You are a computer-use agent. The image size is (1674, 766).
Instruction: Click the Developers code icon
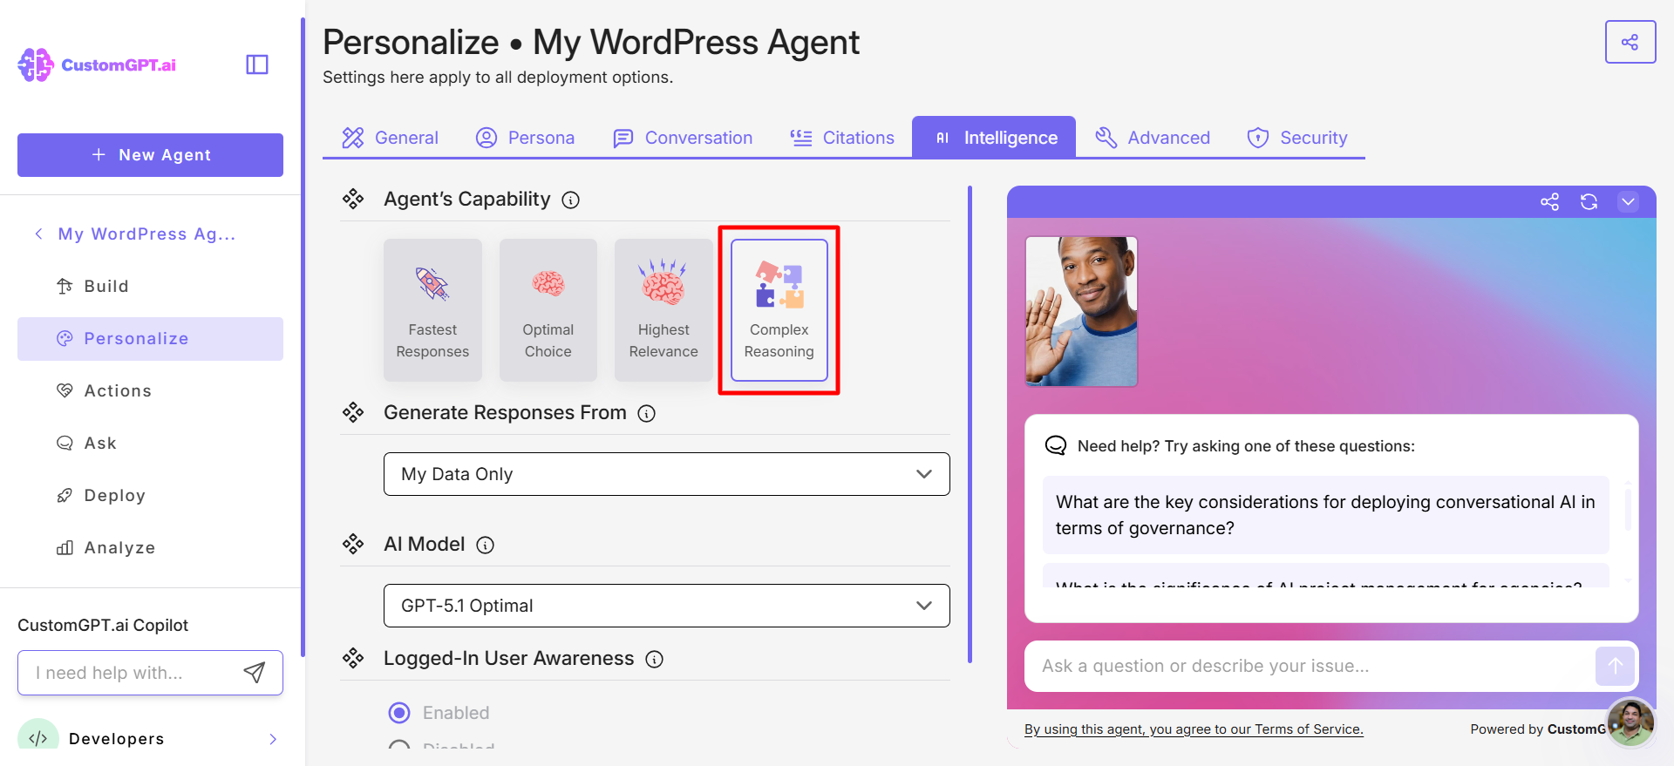pyautogui.click(x=38, y=737)
